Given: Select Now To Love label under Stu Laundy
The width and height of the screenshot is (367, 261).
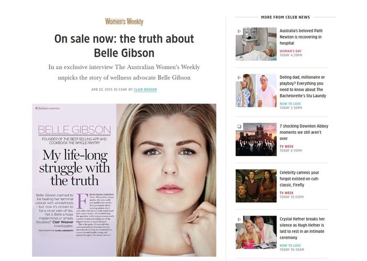Looking at the screenshot, I should click(290, 104).
